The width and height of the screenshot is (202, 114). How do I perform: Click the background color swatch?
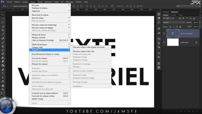point(4,96)
